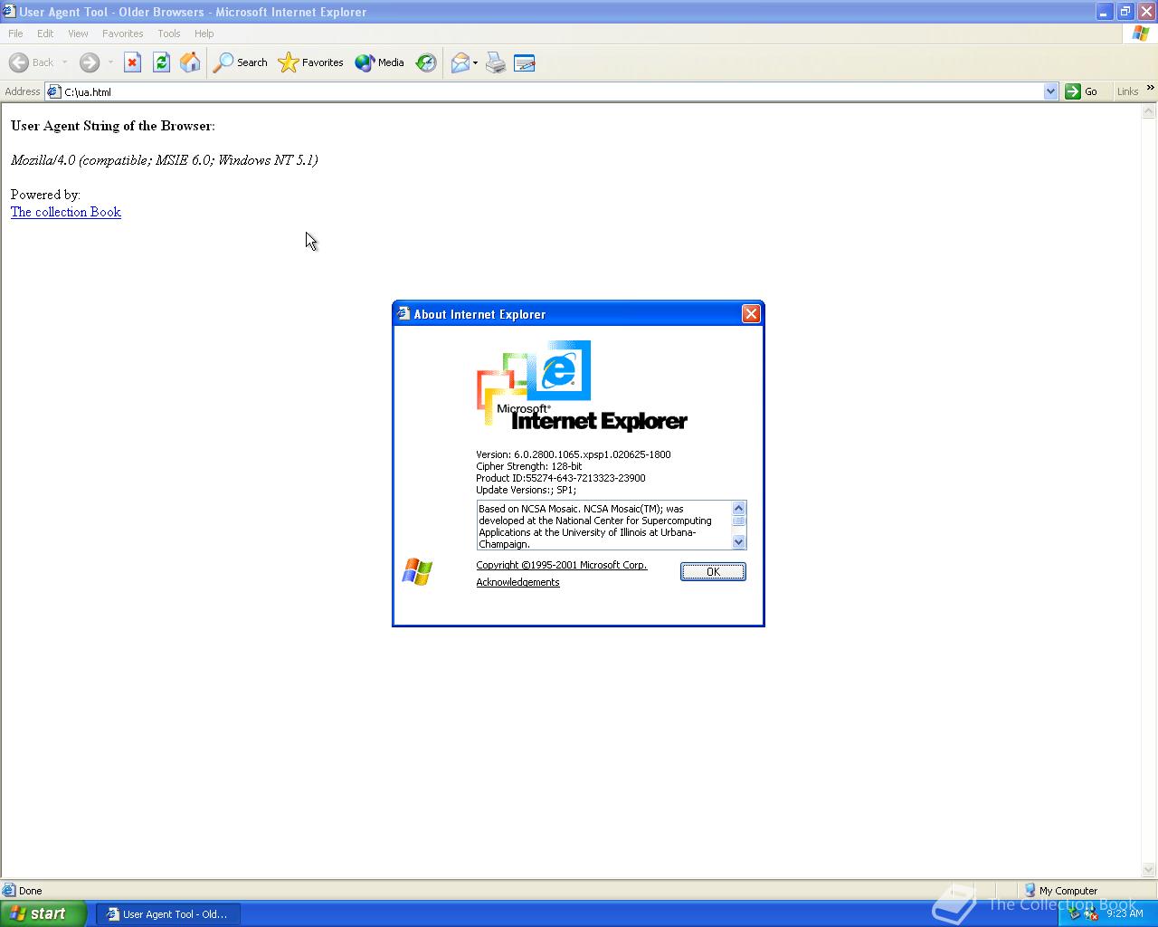Open the Favorites star toolbar button

(x=311, y=62)
